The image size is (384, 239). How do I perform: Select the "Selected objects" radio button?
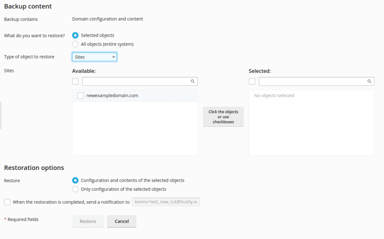pos(75,35)
